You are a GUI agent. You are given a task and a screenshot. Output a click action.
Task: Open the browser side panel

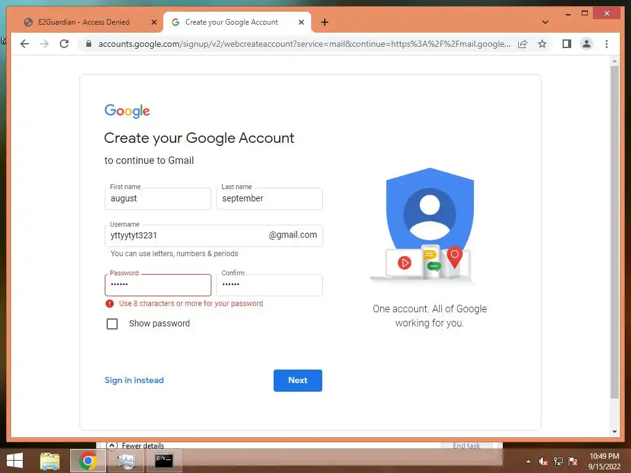(567, 44)
